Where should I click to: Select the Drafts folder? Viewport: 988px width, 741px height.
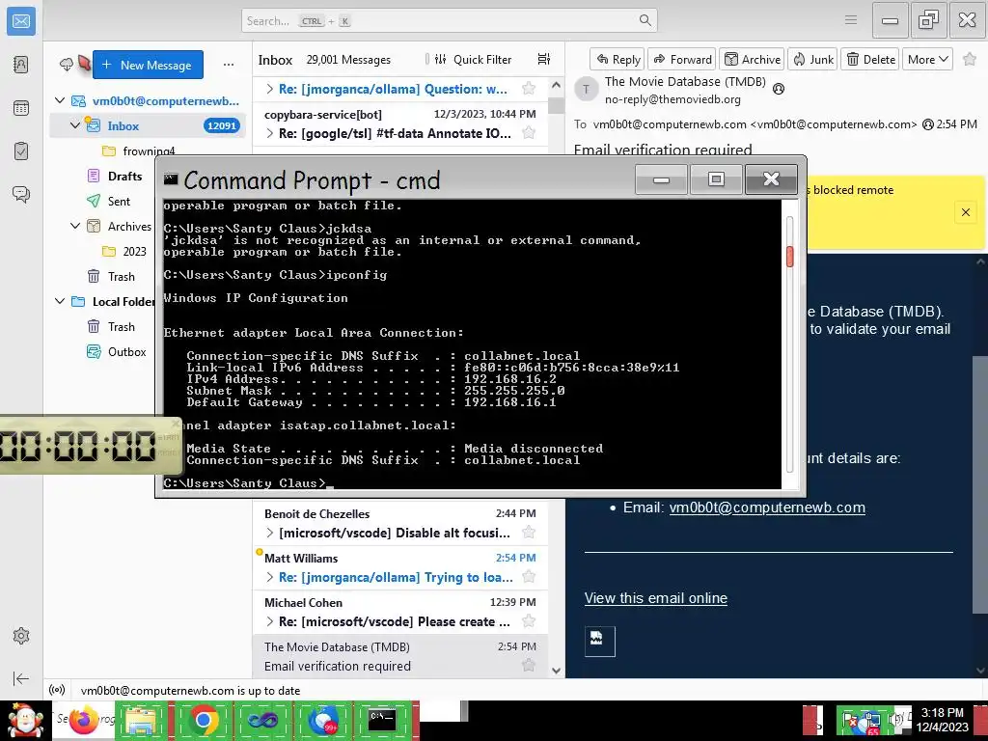[124, 176]
